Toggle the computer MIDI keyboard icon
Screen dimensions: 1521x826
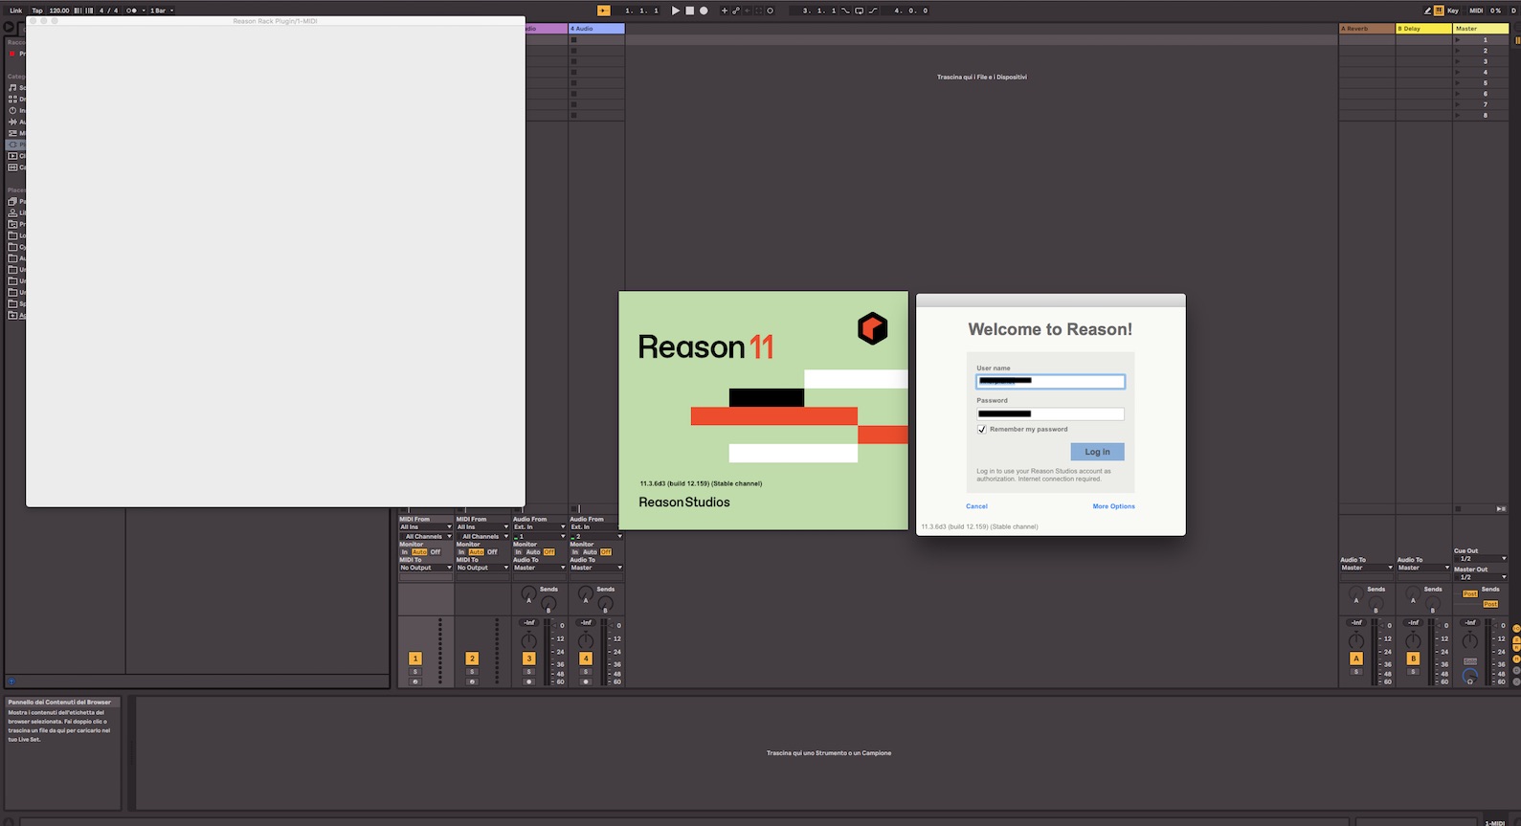pyautogui.click(x=1439, y=11)
